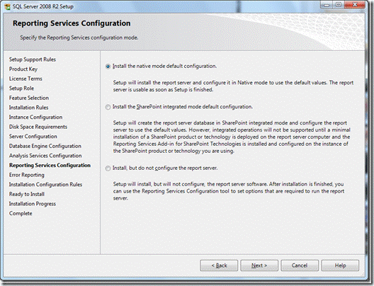
Task: Proceed with the Next button
Action: pyautogui.click(x=259, y=265)
